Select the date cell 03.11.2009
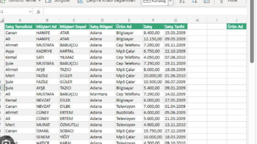This screenshot has height=144, width=257. [x=176, y=45]
